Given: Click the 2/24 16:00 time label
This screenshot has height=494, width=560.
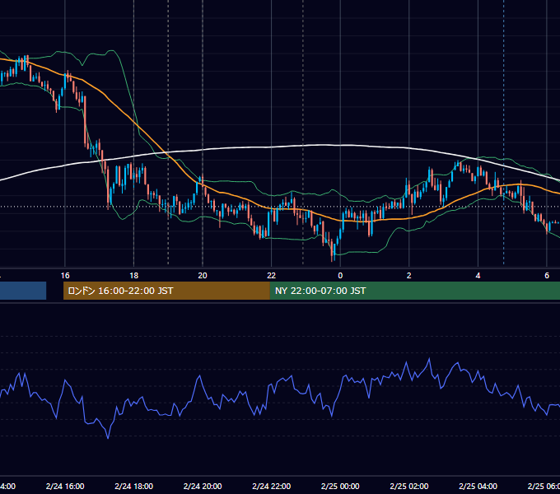Looking at the screenshot, I should coord(65,486).
